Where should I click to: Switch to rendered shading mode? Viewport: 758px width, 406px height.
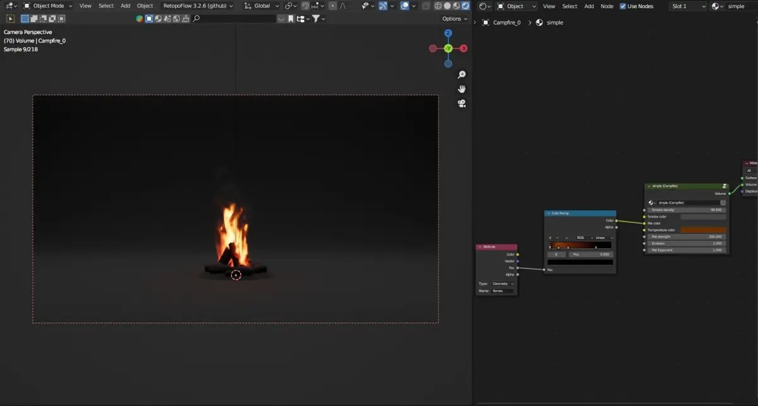point(464,6)
